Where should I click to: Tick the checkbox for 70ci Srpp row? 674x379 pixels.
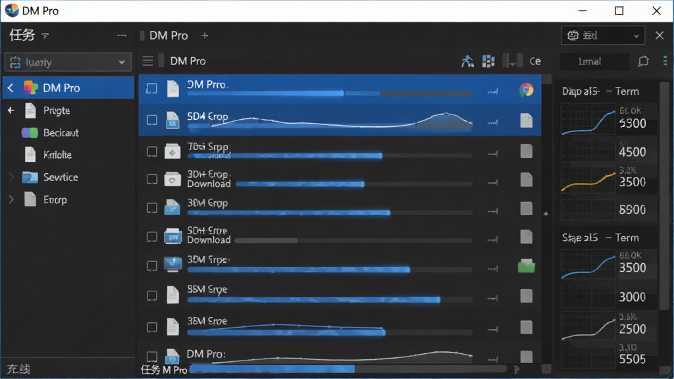pos(152,152)
